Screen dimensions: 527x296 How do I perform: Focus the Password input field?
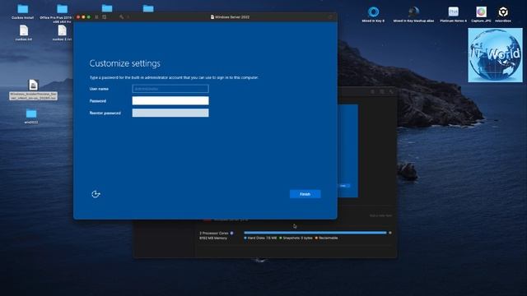pyautogui.click(x=170, y=100)
